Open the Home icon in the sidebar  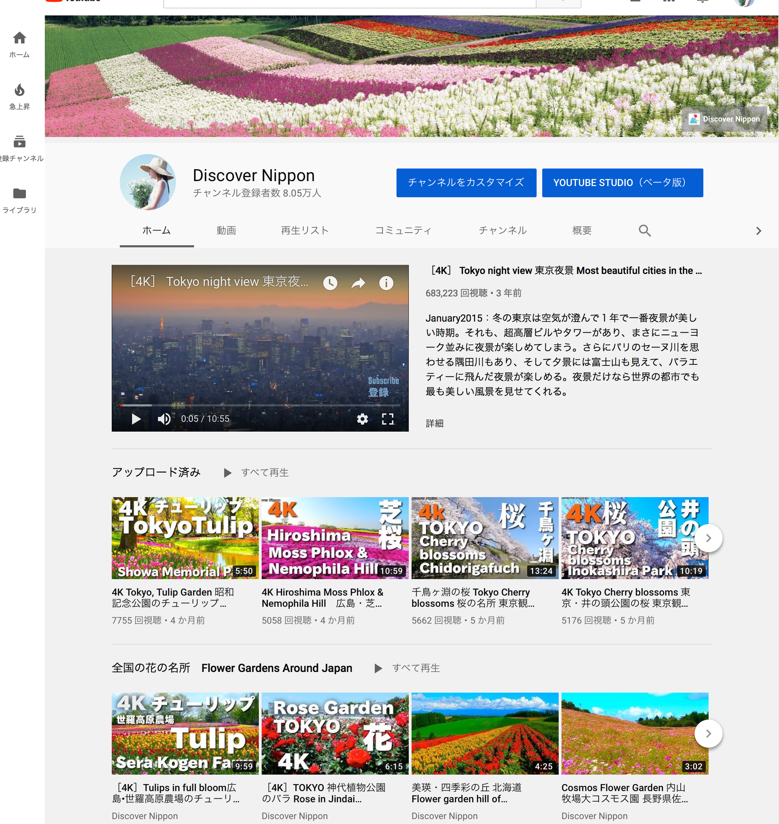(x=20, y=38)
